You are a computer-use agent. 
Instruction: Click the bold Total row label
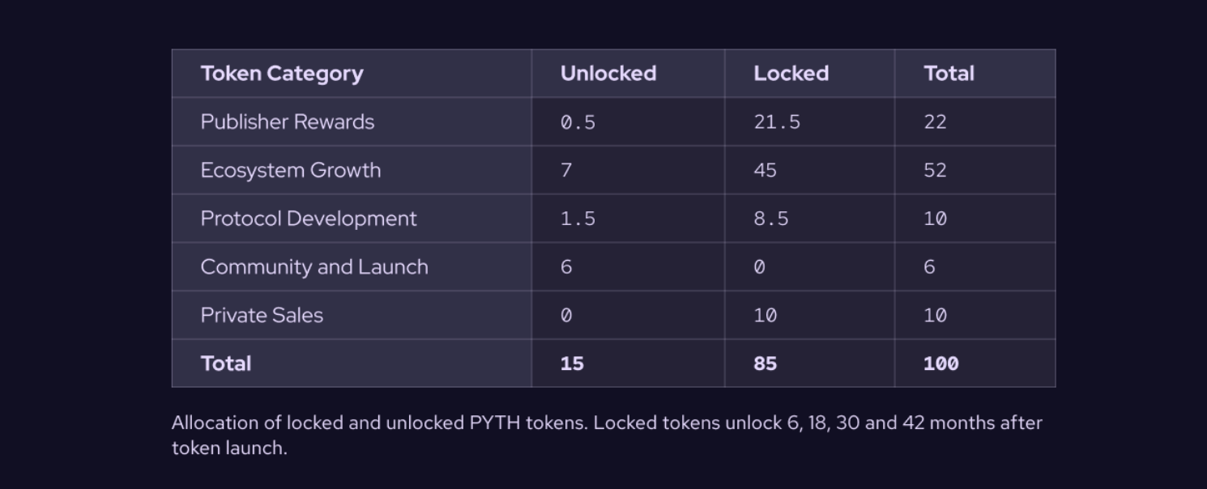226,364
